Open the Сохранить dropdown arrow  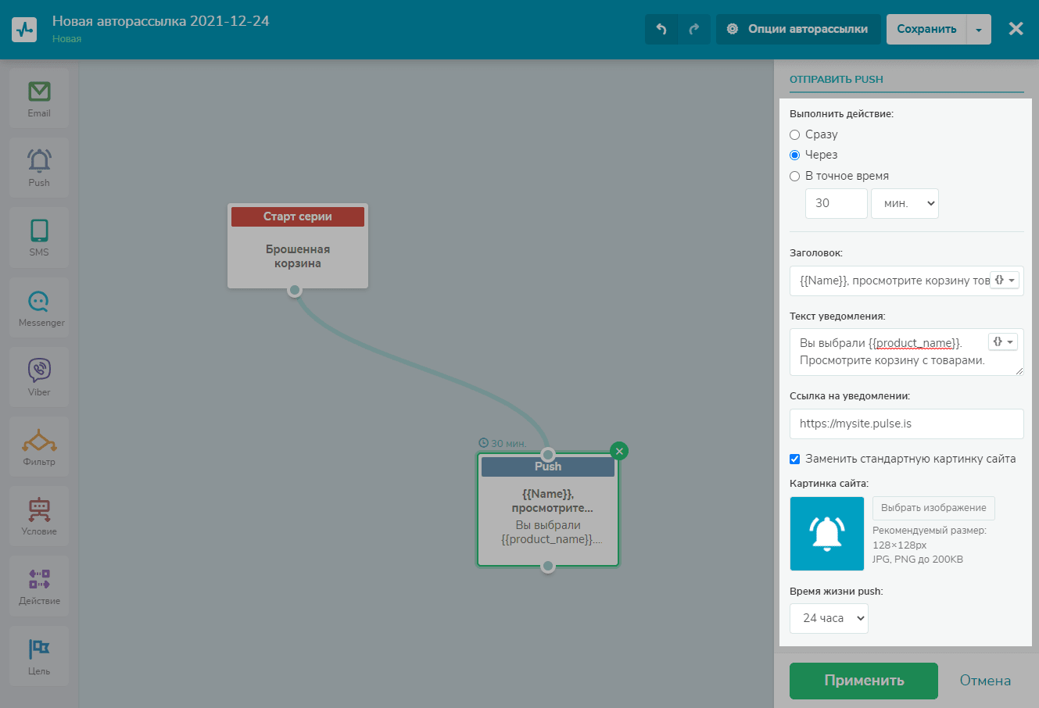coord(979,30)
